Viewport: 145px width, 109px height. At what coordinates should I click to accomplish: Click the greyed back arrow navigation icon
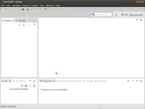pyautogui.click(x=80, y=9)
